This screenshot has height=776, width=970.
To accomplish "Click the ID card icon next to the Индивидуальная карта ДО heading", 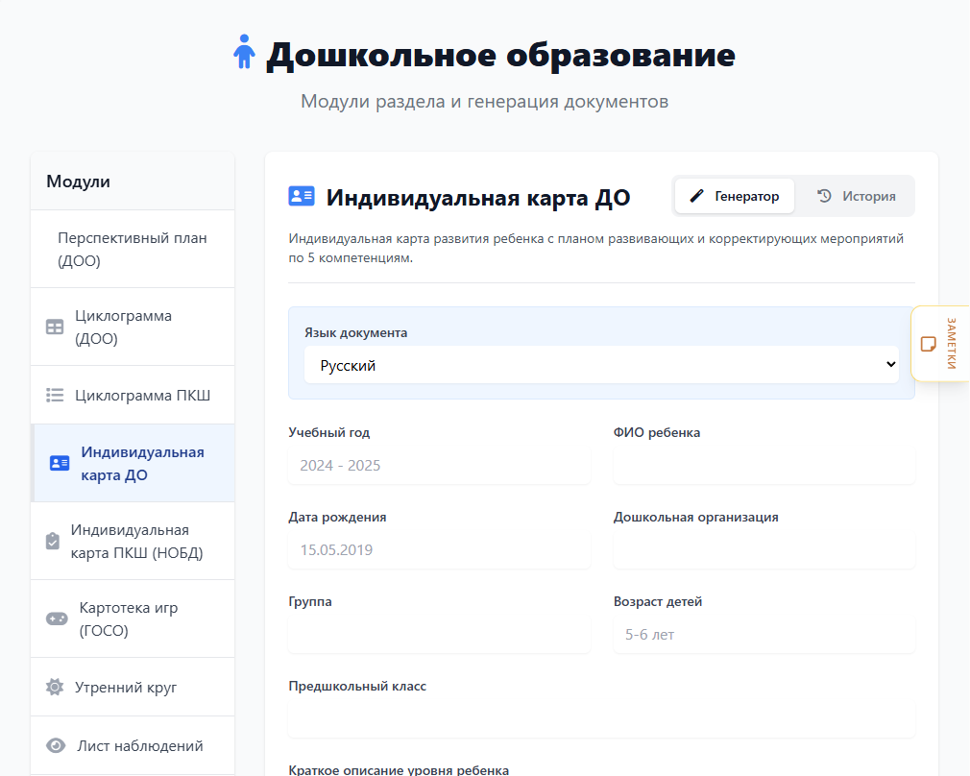I will (302, 196).
